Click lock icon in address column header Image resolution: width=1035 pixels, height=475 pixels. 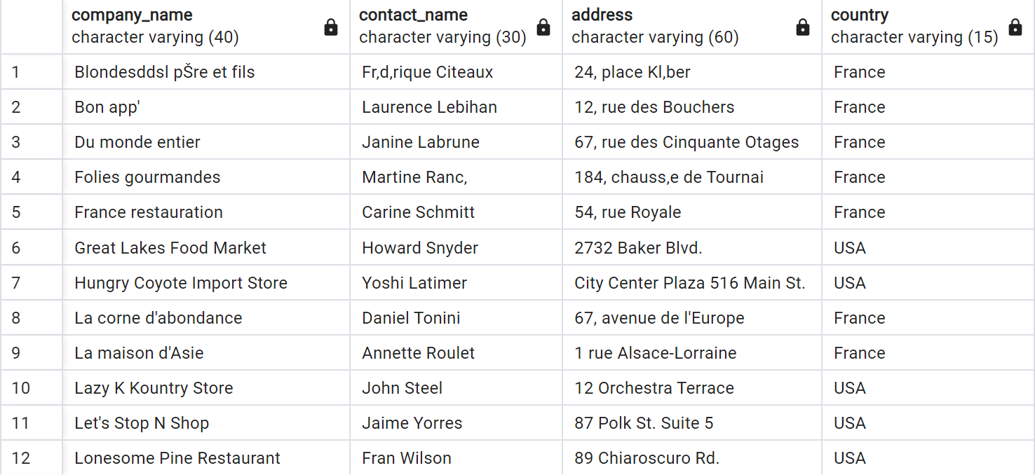[x=803, y=27]
